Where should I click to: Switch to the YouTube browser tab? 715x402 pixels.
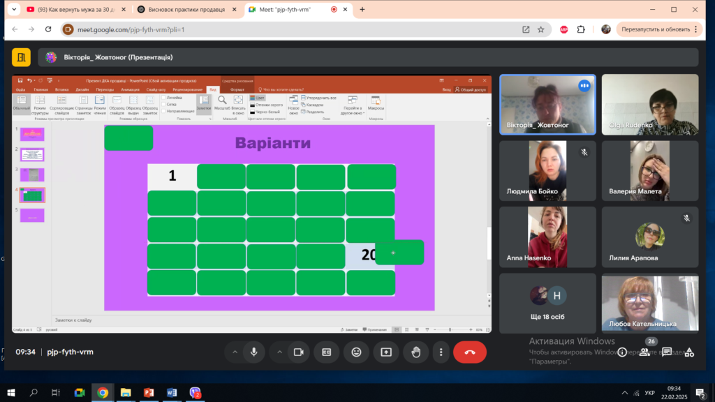[71, 10]
